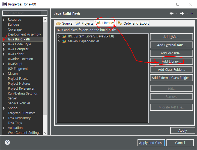Expand the Java Code Style item
197x150 pixels.
(x=4, y=44)
